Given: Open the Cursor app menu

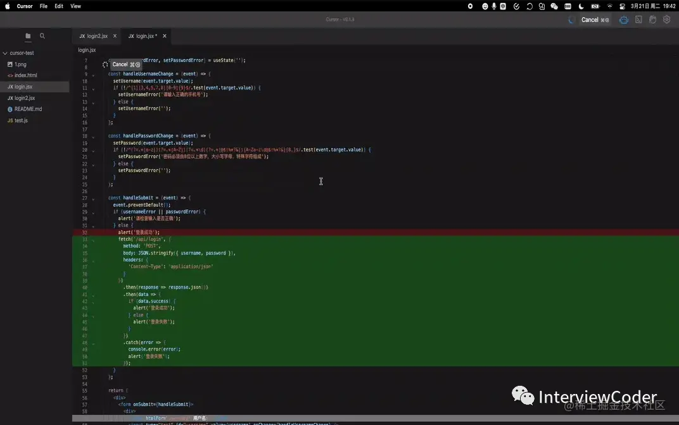Looking at the screenshot, I should (25, 6).
